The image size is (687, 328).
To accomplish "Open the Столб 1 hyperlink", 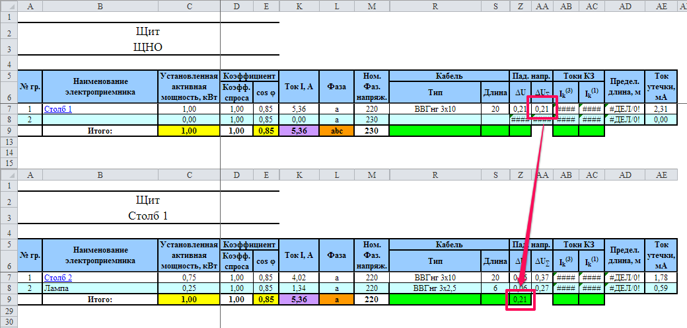I will coord(58,109).
